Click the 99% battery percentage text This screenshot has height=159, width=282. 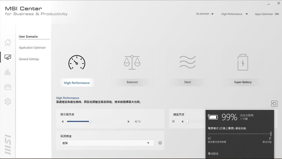229,117
